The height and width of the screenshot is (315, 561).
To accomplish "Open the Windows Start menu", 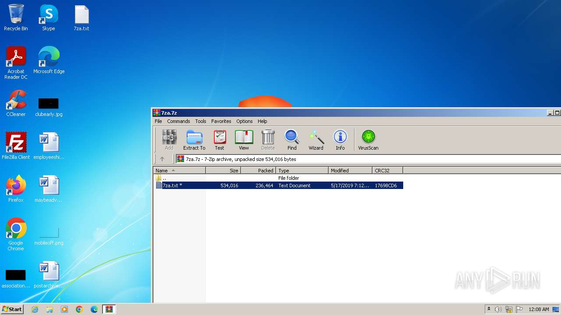I will [12, 309].
